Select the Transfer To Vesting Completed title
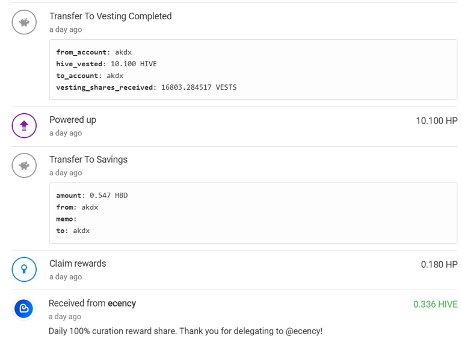 tap(111, 16)
